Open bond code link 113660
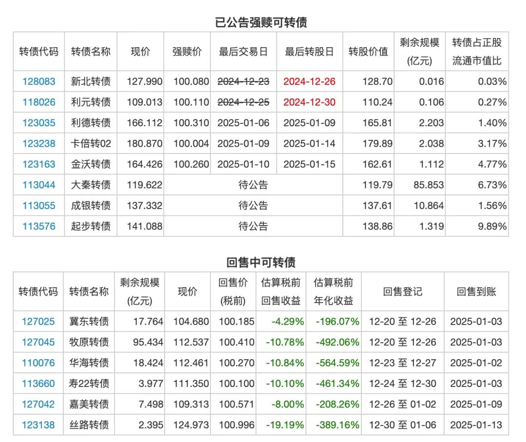The image size is (526, 442). (x=38, y=384)
